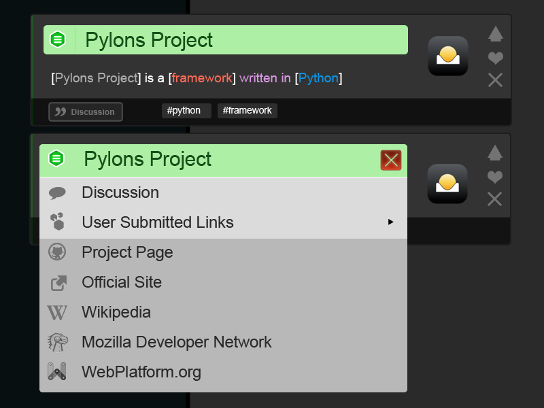This screenshot has height=408, width=544.
Task: Click the quote icon inside the Discussion button
Action: tap(61, 112)
